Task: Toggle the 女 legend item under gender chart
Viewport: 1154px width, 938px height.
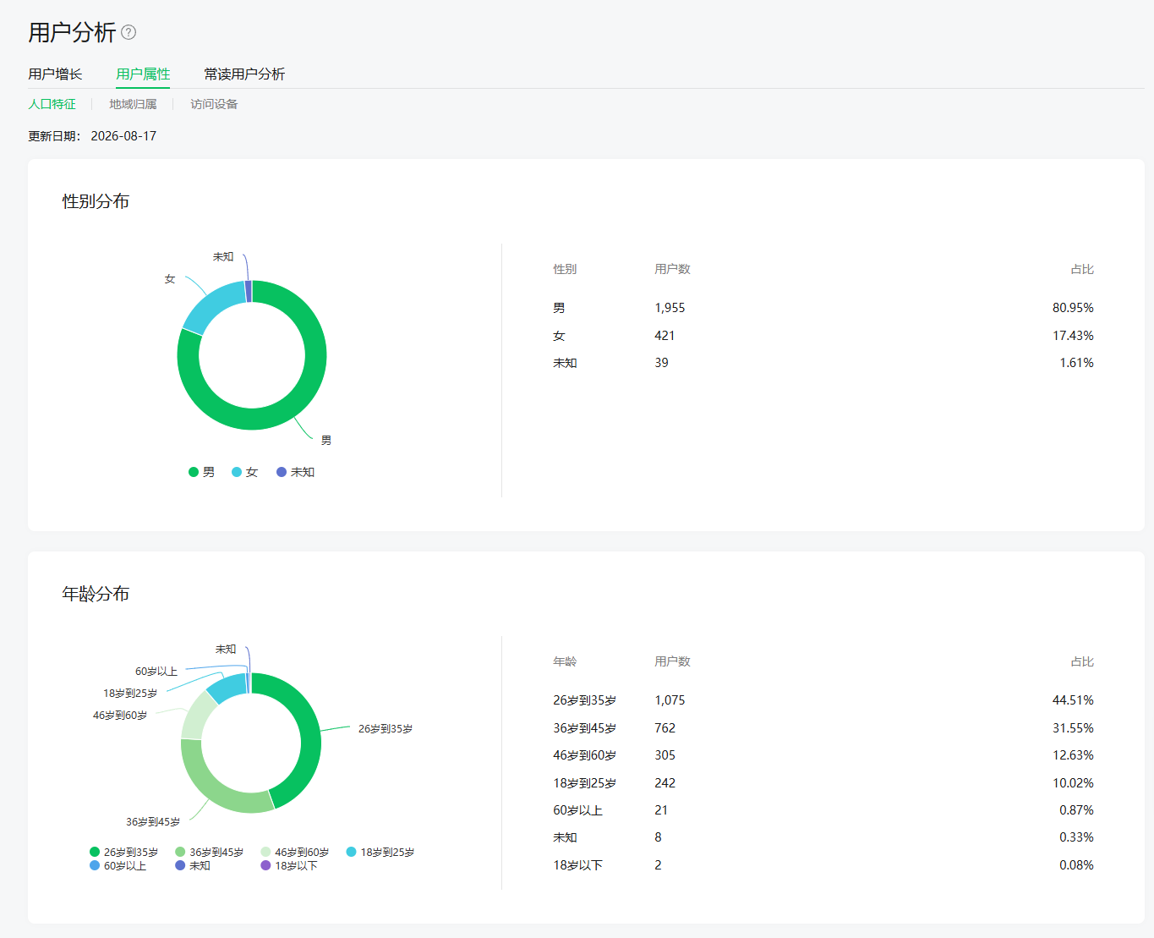Action: point(244,472)
